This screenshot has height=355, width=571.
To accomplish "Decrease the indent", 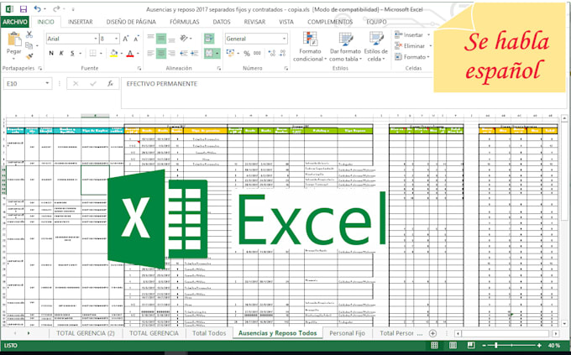I will (x=184, y=53).
